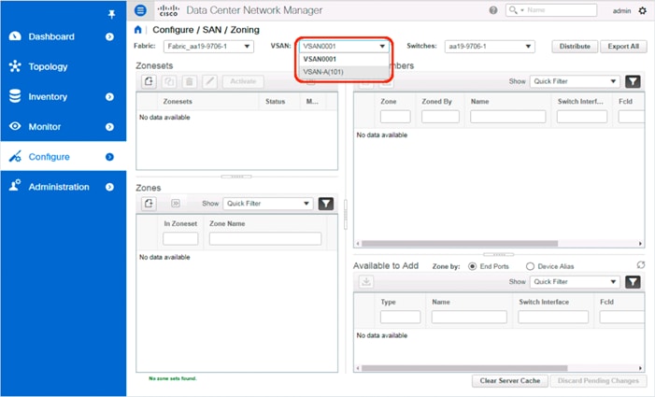Open the settings gear icon
This screenshot has height=397, width=655.
643,10
